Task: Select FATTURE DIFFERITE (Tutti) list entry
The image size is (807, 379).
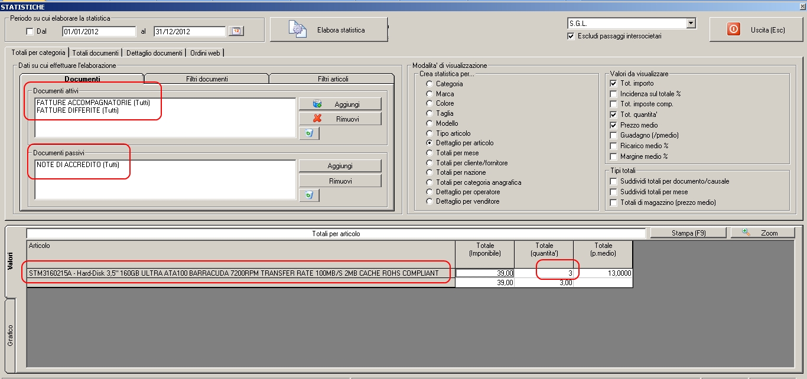Action: [x=79, y=110]
